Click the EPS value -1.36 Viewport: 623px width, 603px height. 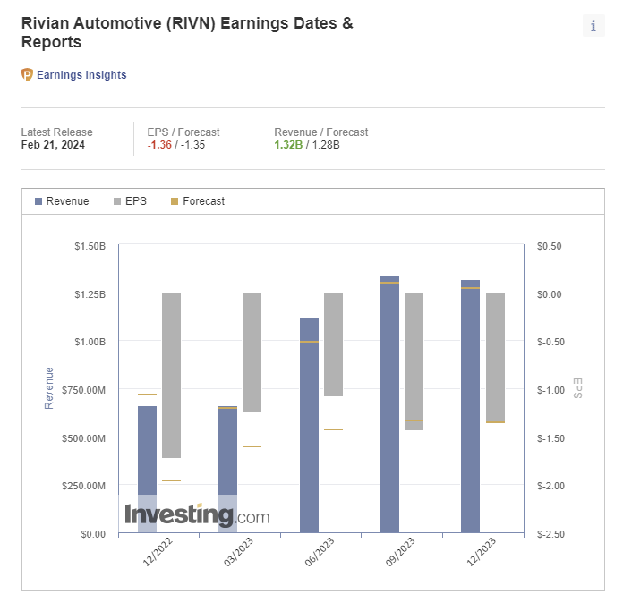159,145
